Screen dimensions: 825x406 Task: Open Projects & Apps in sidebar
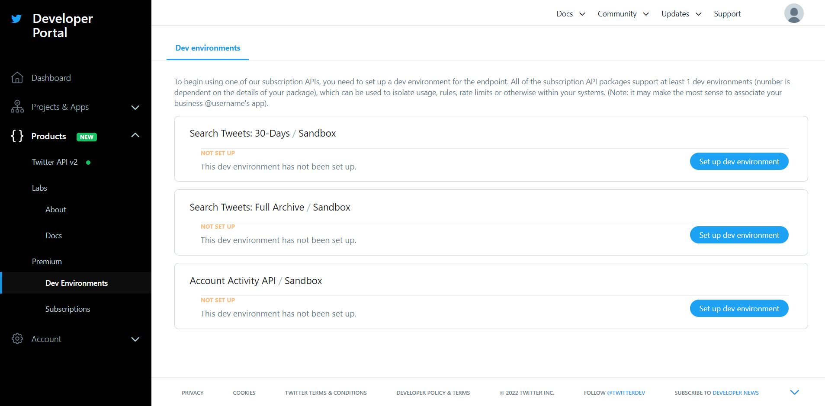[x=60, y=107]
